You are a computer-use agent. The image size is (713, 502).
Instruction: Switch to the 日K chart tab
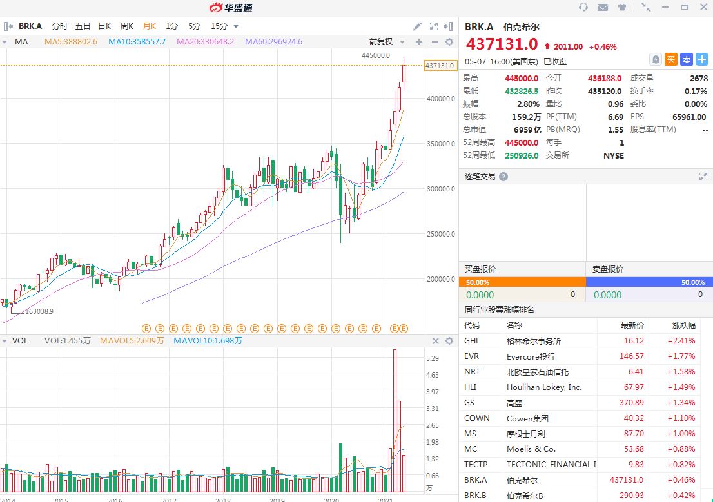click(x=104, y=26)
